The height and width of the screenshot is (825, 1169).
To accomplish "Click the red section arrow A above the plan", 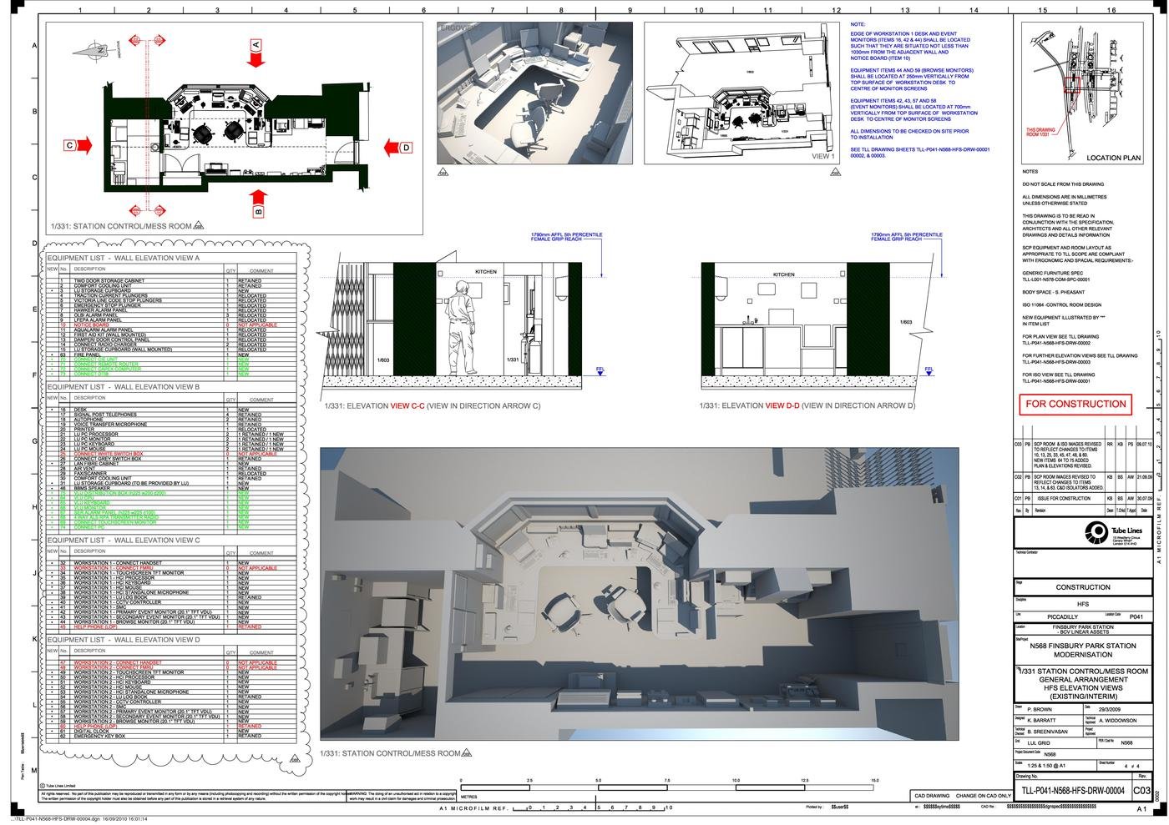I will pos(256,52).
